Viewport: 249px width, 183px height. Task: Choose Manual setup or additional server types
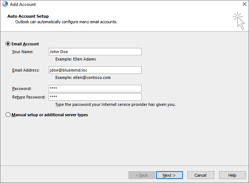[x=8, y=115]
